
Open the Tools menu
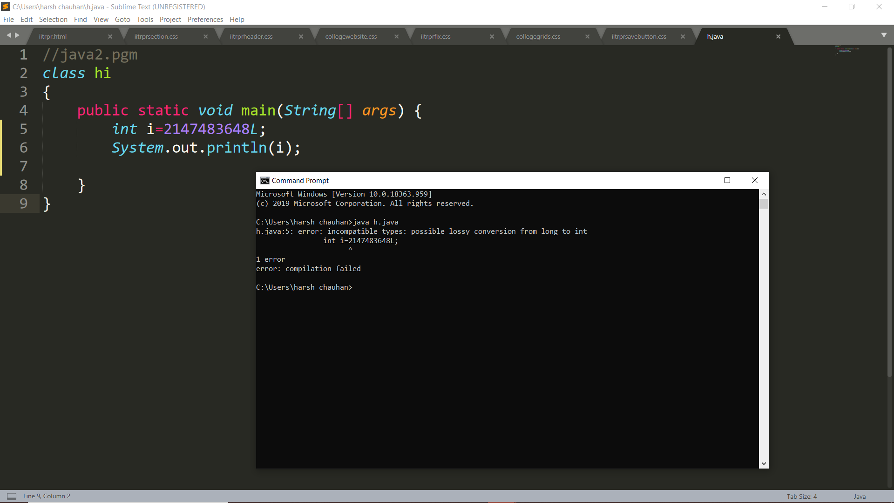(x=145, y=20)
